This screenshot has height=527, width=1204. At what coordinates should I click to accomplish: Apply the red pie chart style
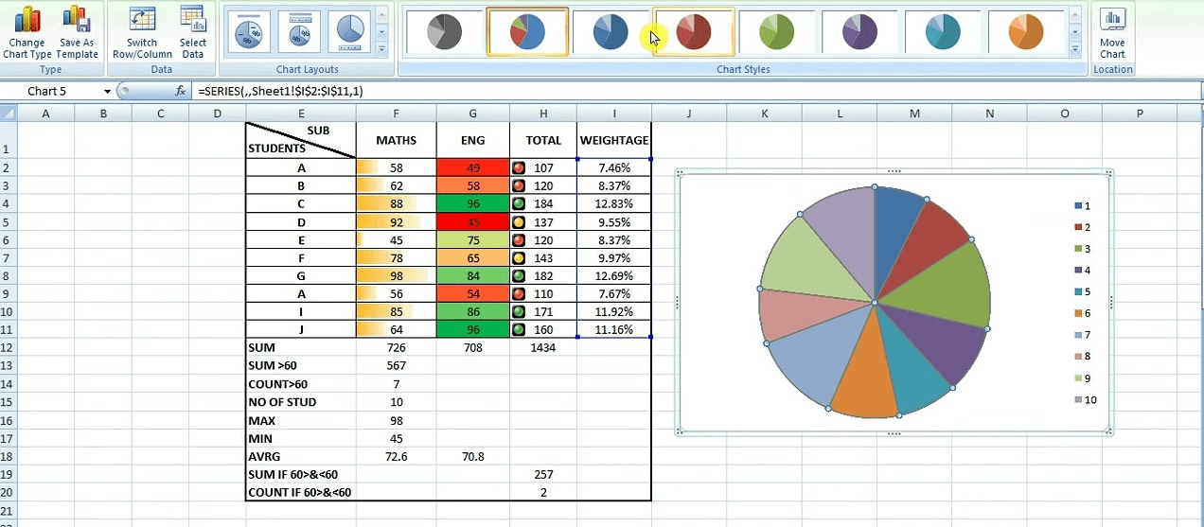(x=694, y=32)
